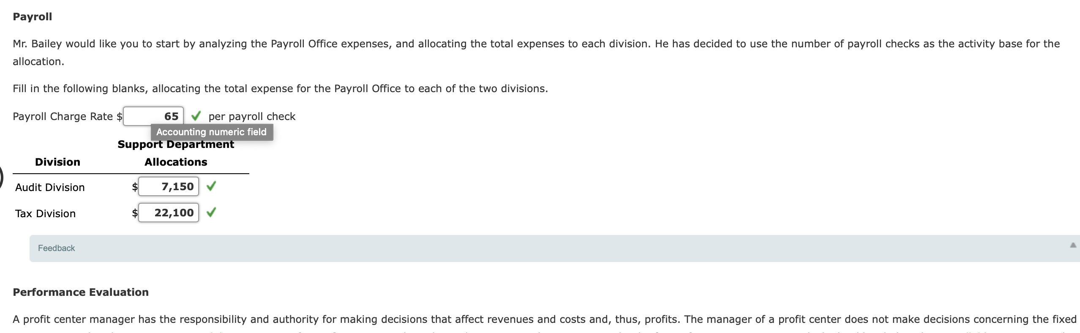
Task: Select the dollar sign beside Tax Division
Action: [x=134, y=213]
